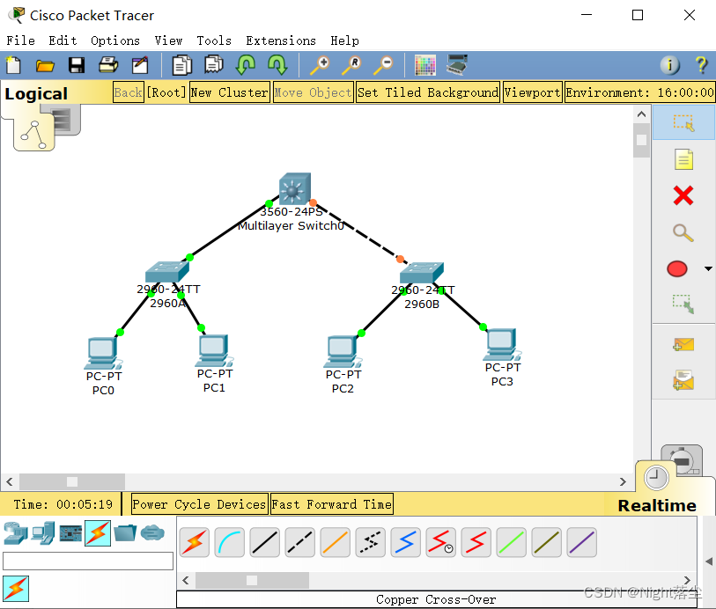The image size is (716, 609).
Task: Select the PC1 computer
Action: 214,350
